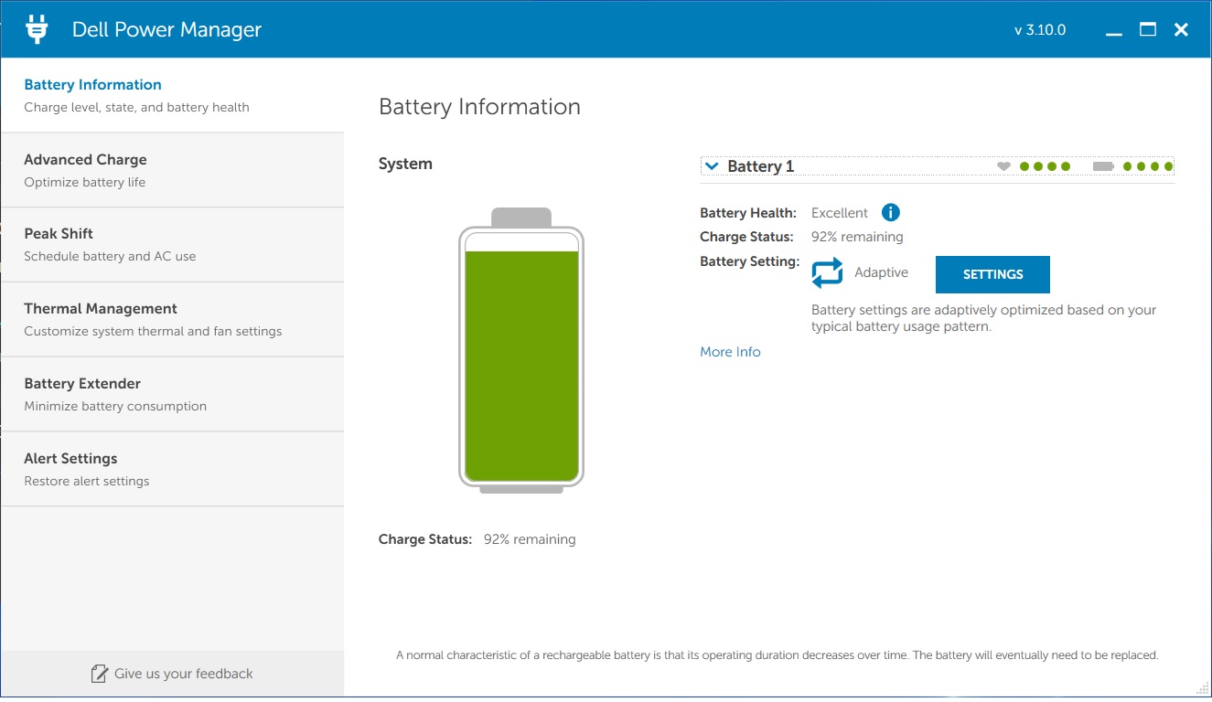Click the Dell Power Manager plug logo

(x=37, y=29)
